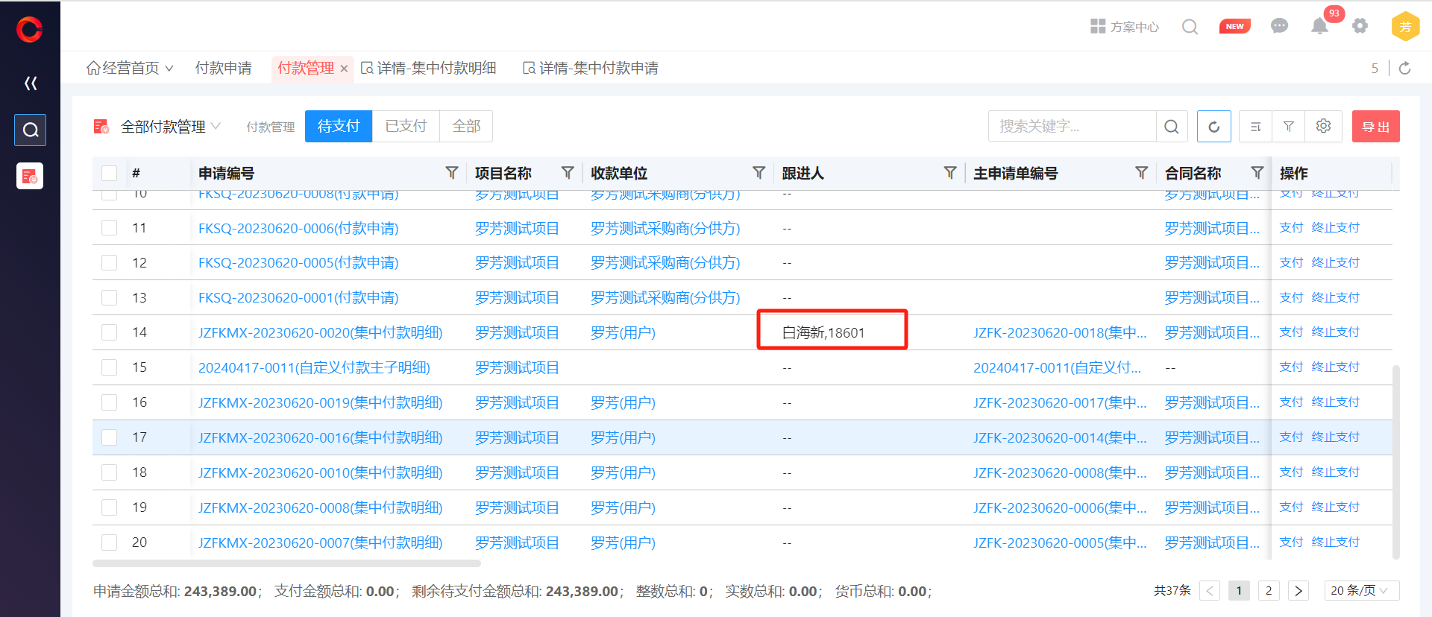Collapse the left sidebar with double-chevron icon
1432x617 pixels.
(x=31, y=83)
